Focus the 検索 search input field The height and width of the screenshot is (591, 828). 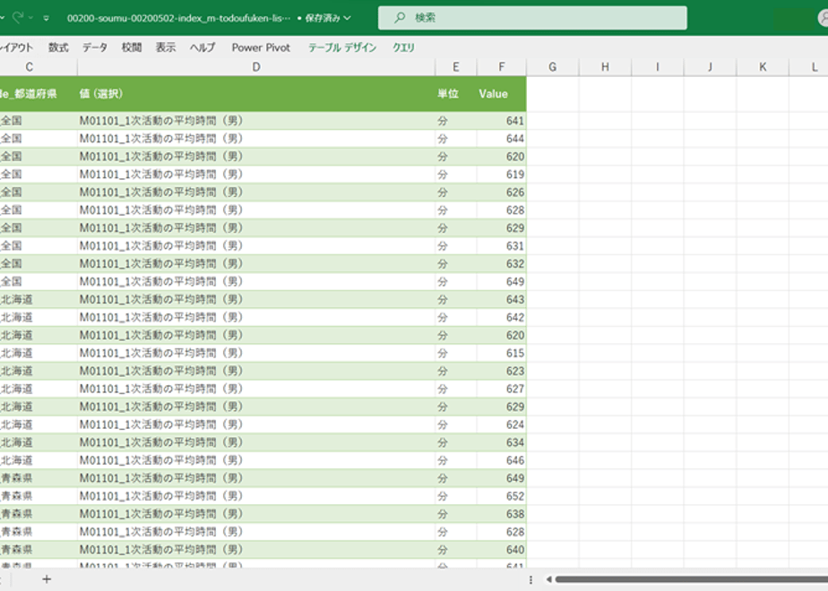click(532, 17)
